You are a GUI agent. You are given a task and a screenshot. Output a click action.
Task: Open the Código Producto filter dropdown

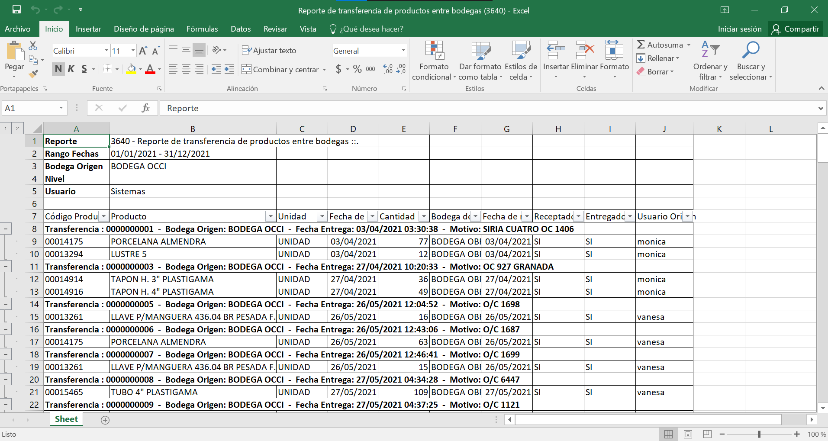[x=104, y=216]
